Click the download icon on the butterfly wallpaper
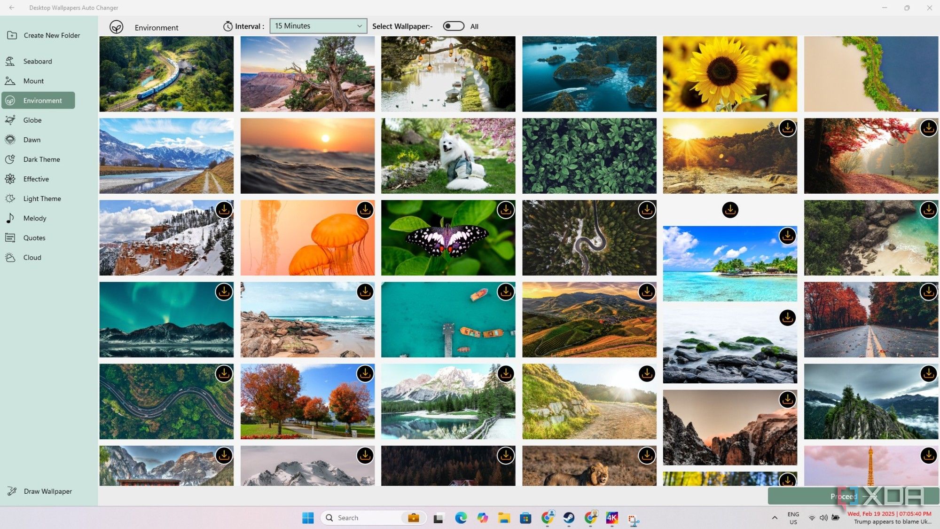Viewport: 940px width, 529px height. point(506,210)
